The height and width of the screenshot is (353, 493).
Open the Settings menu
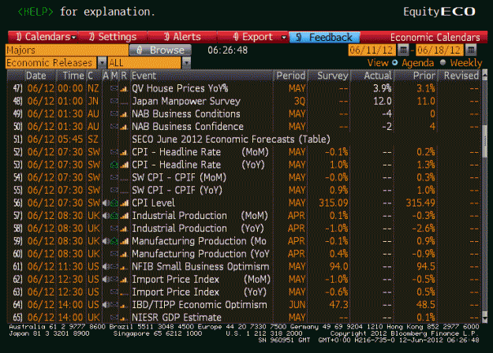(113, 37)
